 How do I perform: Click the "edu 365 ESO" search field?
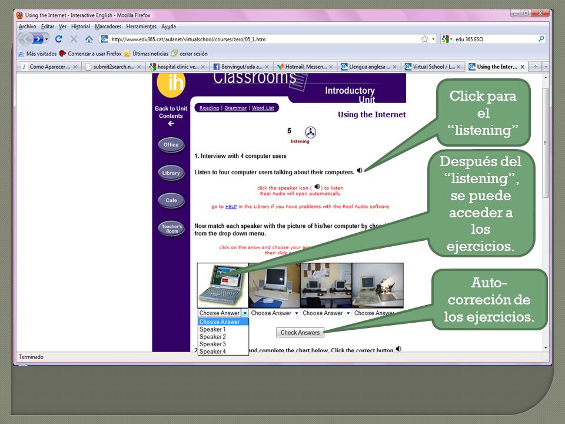(x=496, y=39)
